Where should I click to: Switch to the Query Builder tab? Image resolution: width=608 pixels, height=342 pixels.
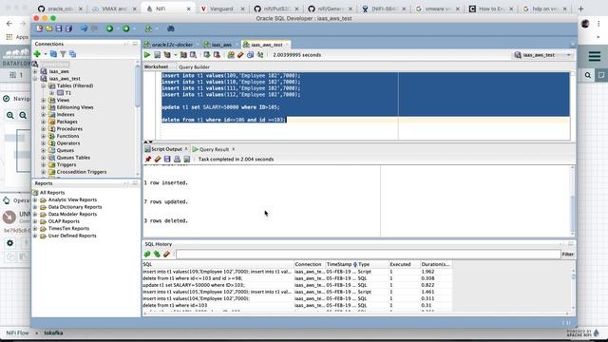(x=194, y=67)
